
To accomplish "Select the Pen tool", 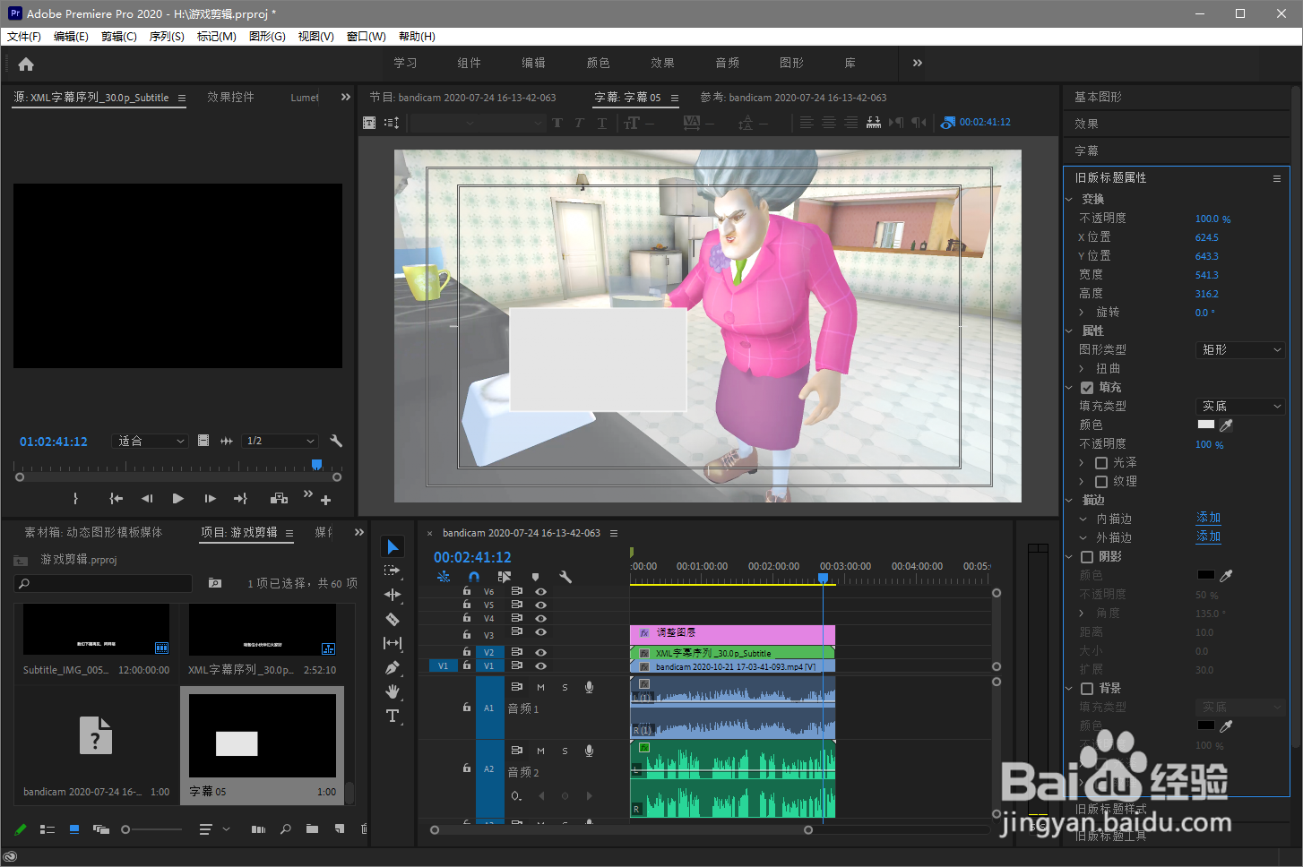I will [393, 667].
